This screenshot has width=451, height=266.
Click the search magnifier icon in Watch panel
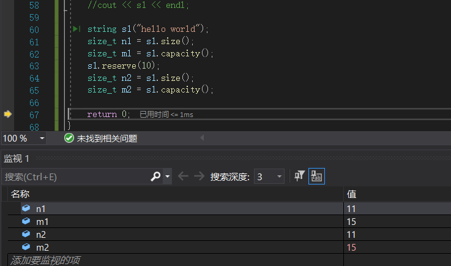pos(156,177)
